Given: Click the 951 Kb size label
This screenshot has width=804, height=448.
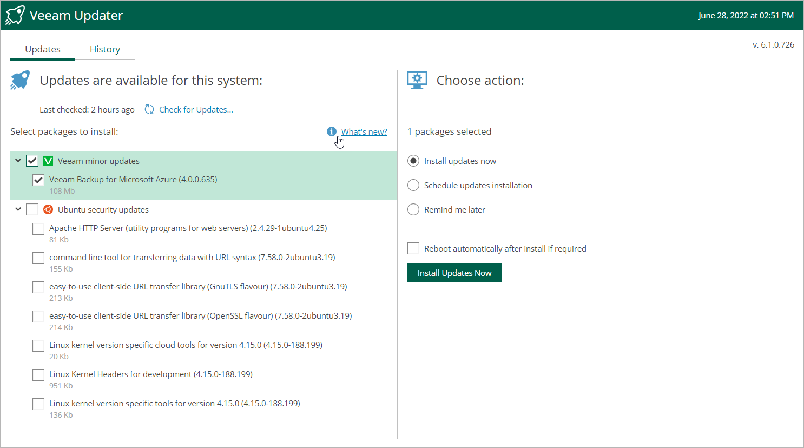Looking at the screenshot, I should click(61, 386).
